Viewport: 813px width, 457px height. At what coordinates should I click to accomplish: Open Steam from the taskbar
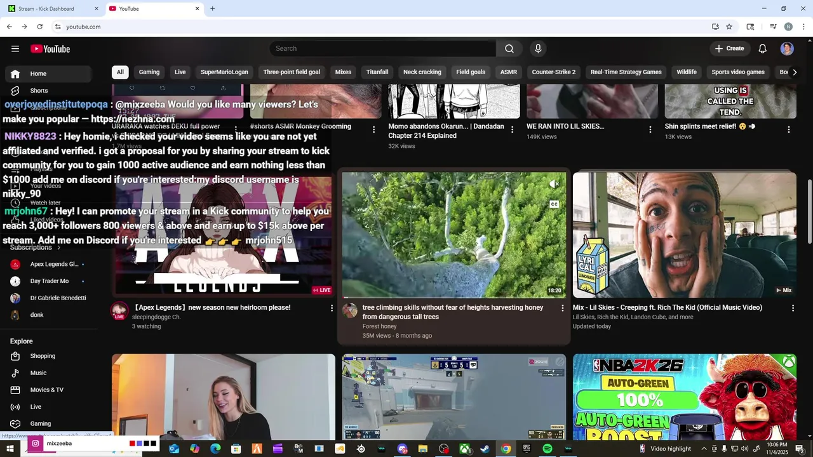[x=485, y=449]
